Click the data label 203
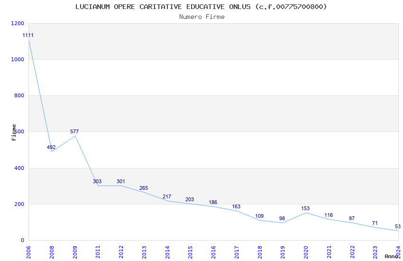The height and width of the screenshot is (261, 403). [190, 199]
